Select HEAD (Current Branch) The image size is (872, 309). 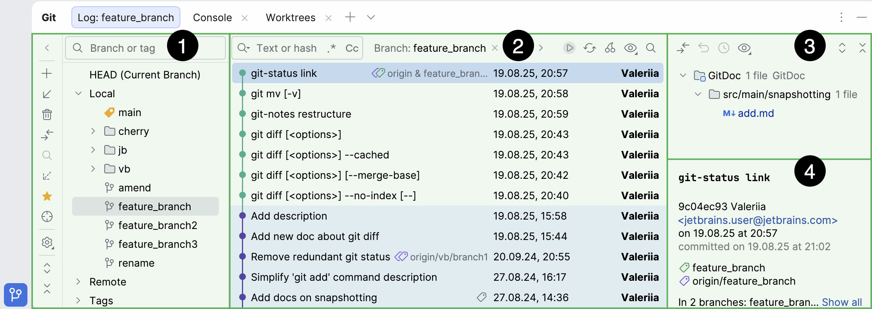(145, 75)
